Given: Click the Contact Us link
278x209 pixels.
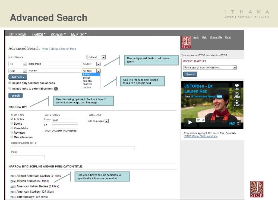Looking at the screenshot, I should 216,37.
